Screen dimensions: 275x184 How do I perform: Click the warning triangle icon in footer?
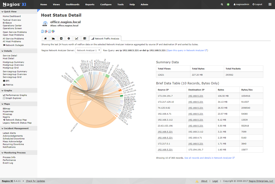tap(197, 181)
